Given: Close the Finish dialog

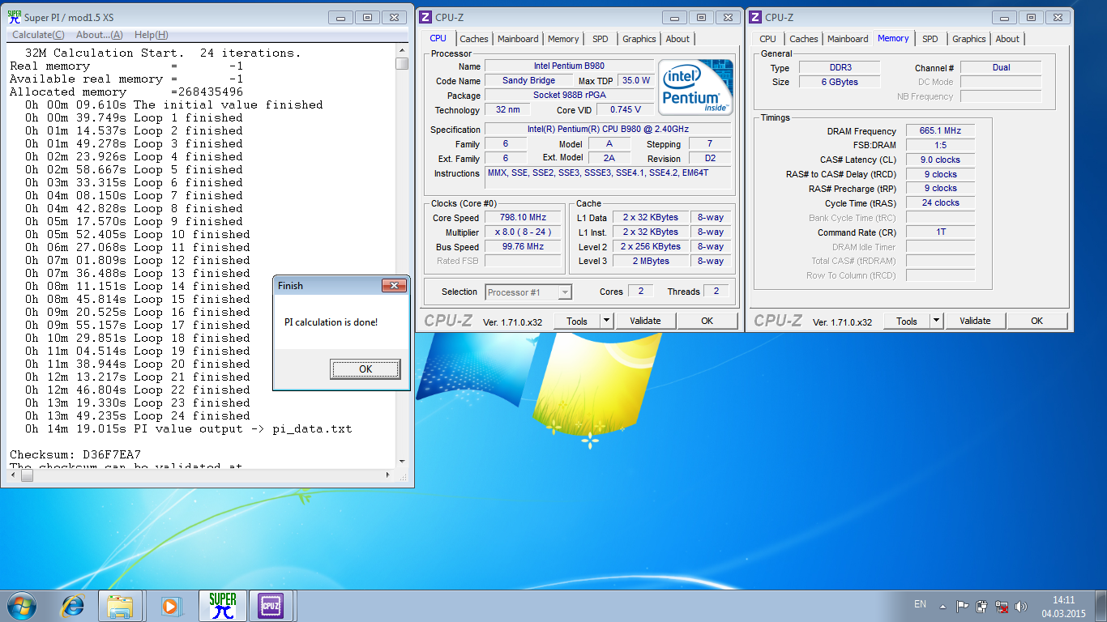Looking at the screenshot, I should pyautogui.click(x=395, y=285).
